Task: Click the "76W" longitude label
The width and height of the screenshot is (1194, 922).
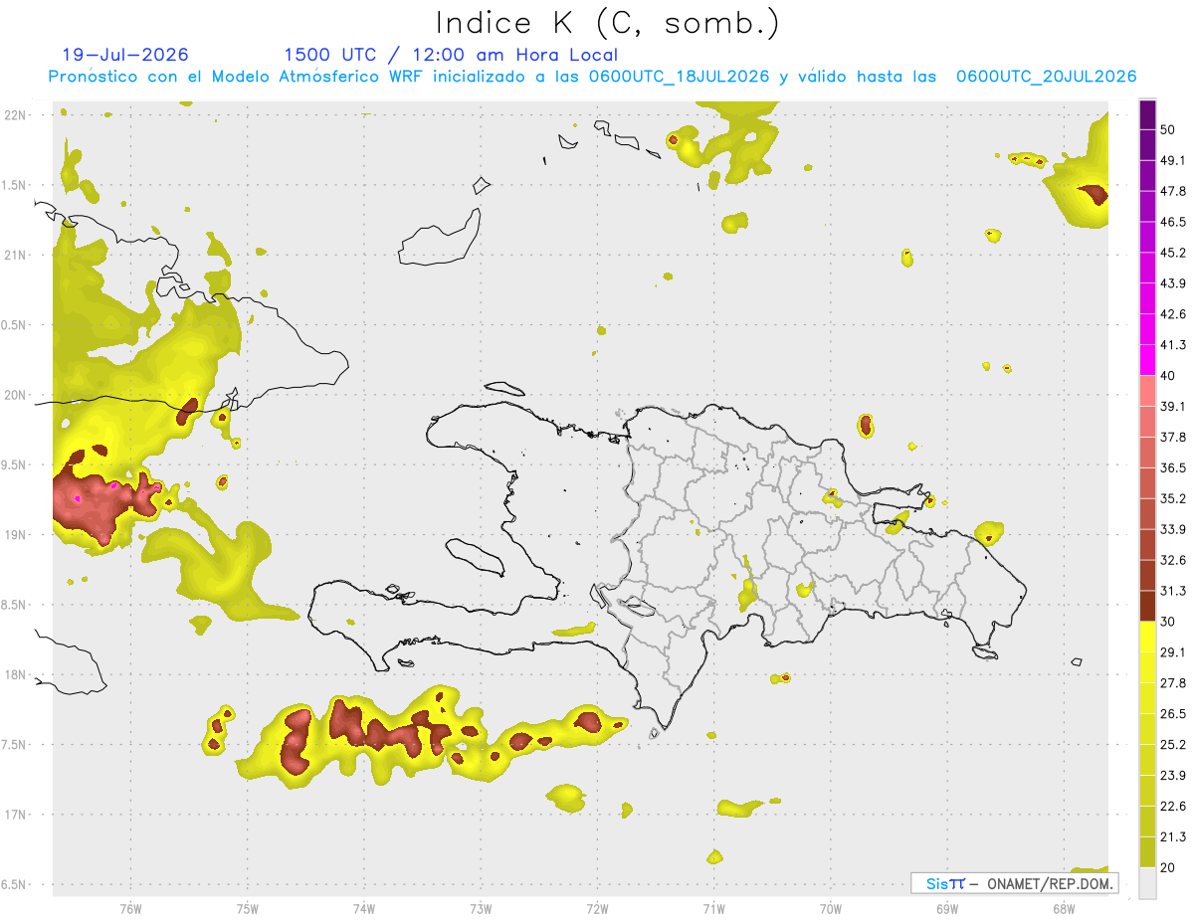Action: [x=130, y=908]
